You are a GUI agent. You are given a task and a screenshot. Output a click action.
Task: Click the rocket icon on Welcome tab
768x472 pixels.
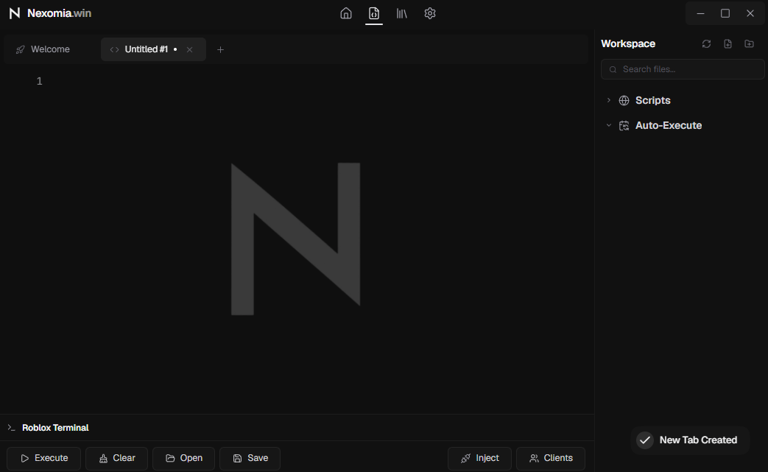pyautogui.click(x=20, y=49)
